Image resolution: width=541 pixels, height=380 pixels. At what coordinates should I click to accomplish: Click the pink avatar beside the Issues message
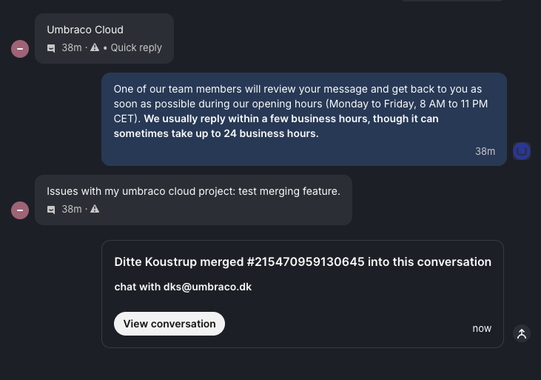(20, 210)
